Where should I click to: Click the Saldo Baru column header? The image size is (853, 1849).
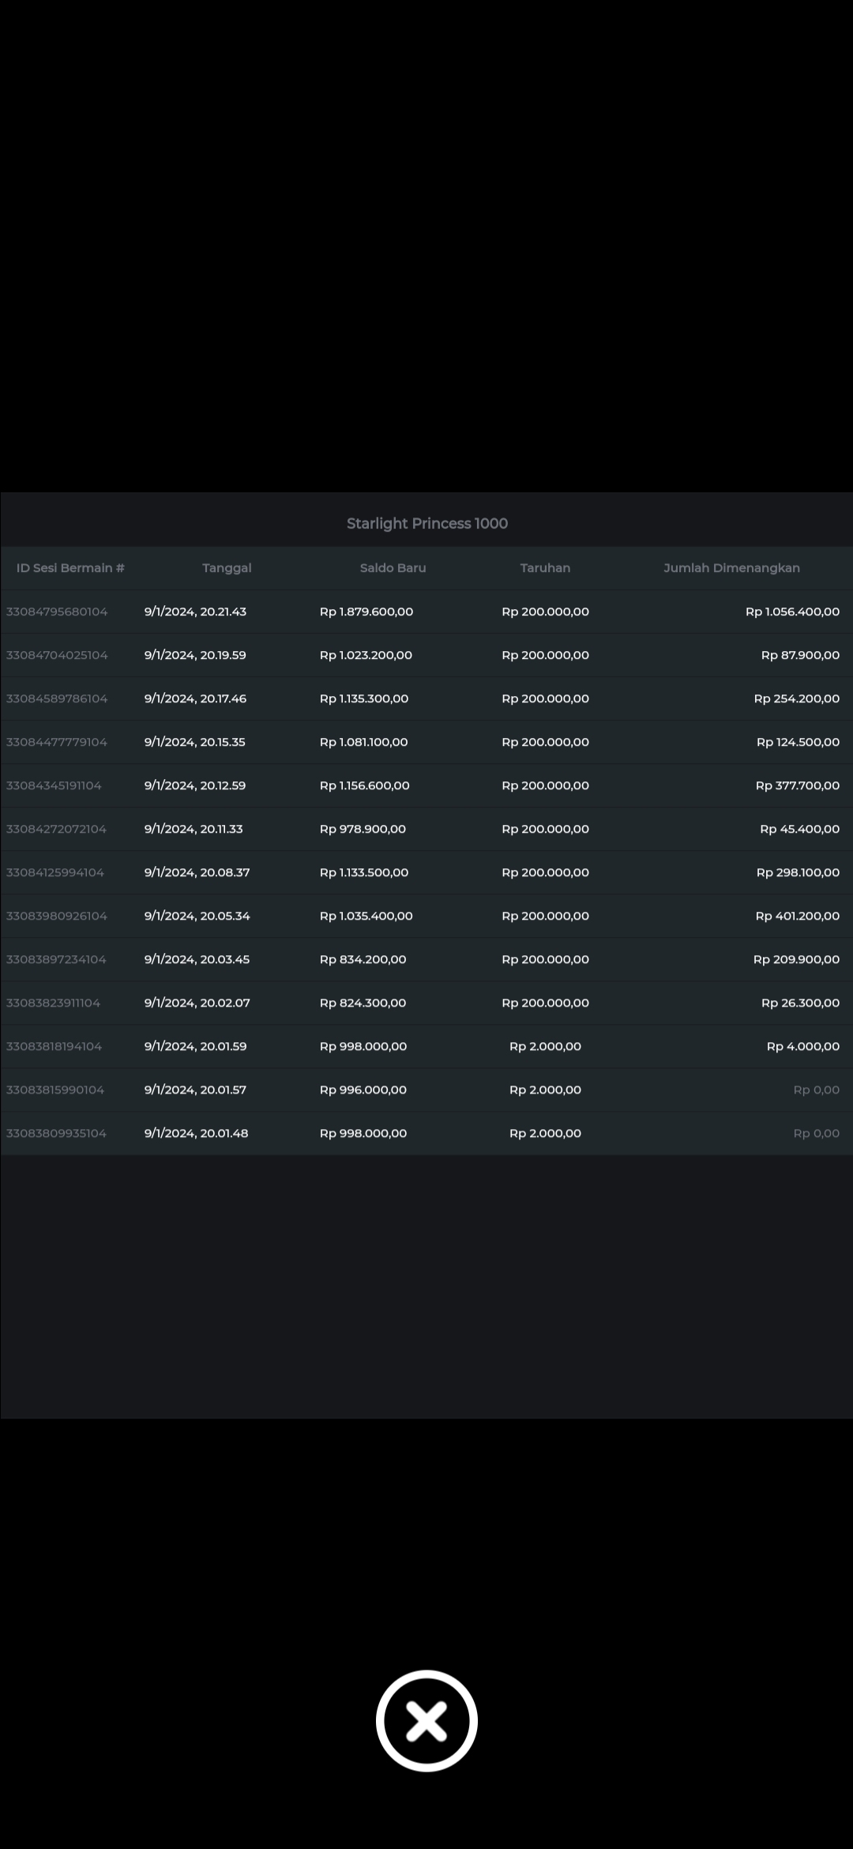[x=393, y=568]
